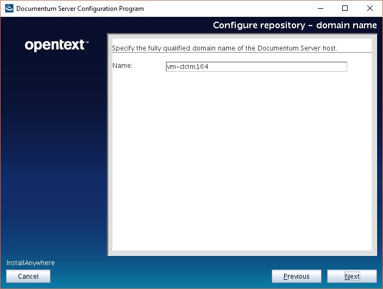Click the opentext logo
Image resolution: width=383 pixels, height=289 pixels.
(x=54, y=46)
